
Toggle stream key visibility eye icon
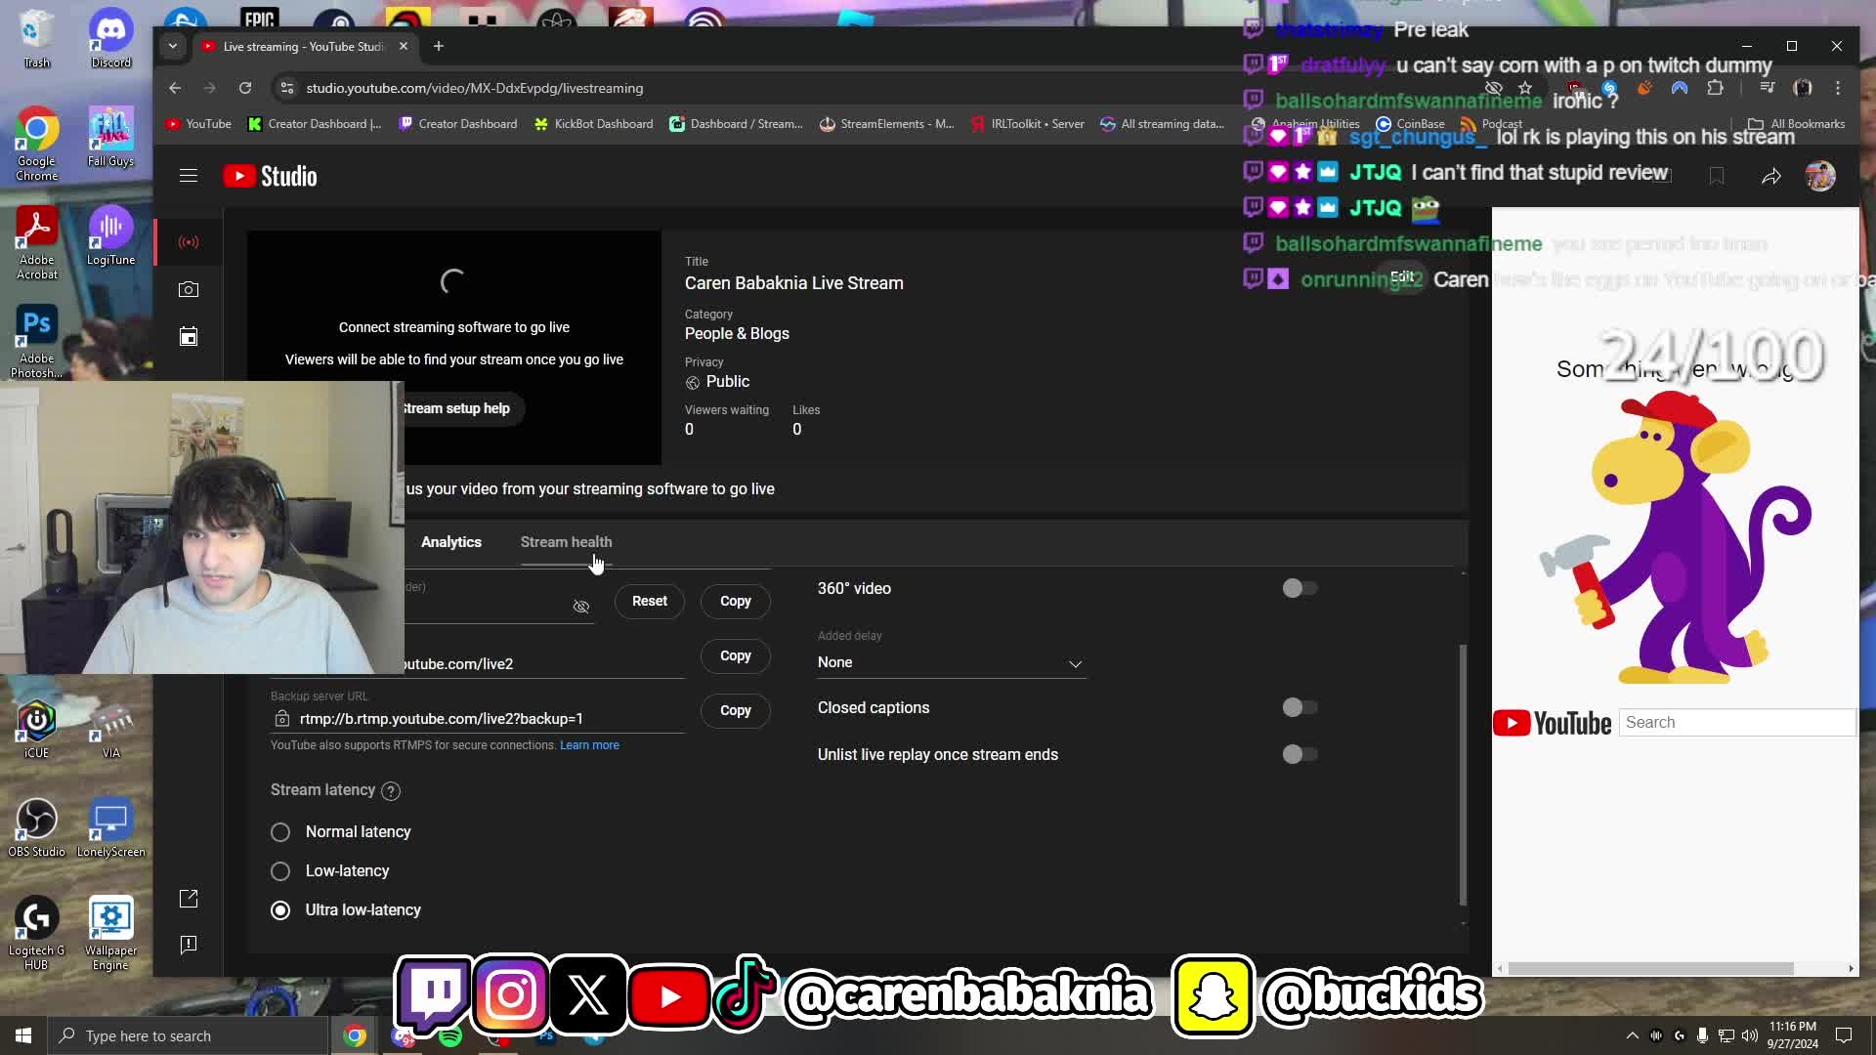[581, 607]
